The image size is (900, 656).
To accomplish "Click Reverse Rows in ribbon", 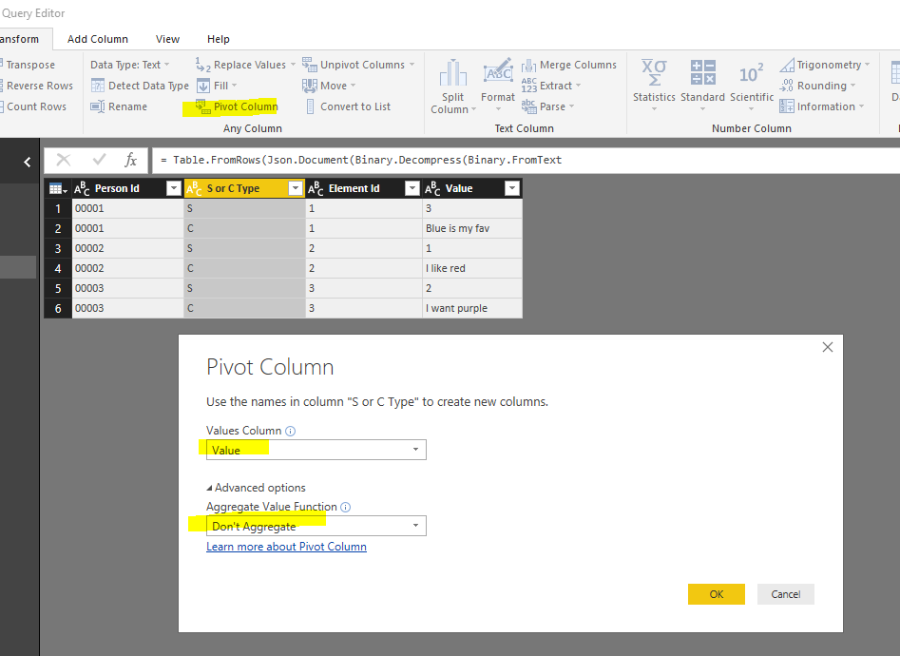I will [39, 86].
